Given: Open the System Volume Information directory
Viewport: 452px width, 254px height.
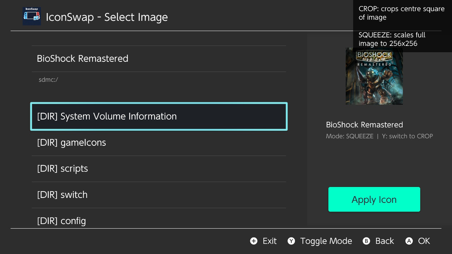Looking at the screenshot, I should coord(159,116).
